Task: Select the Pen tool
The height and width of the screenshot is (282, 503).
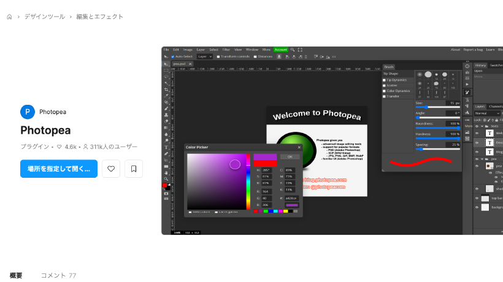Action: 166,153
